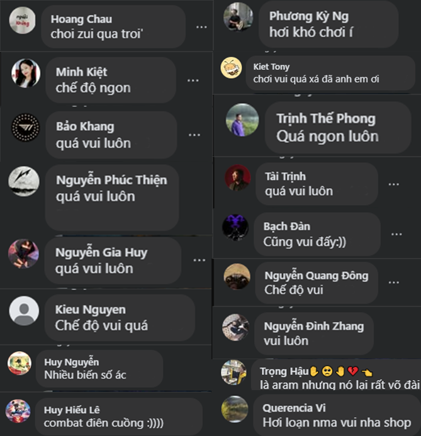421x436 pixels.
Task: Click Hoang Chau's profile avatar
Action: (22, 21)
